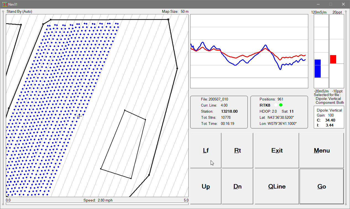Viewport: 350px width, 209px height.
Task: Click the RTK8 label
Action: (x=265, y=105)
